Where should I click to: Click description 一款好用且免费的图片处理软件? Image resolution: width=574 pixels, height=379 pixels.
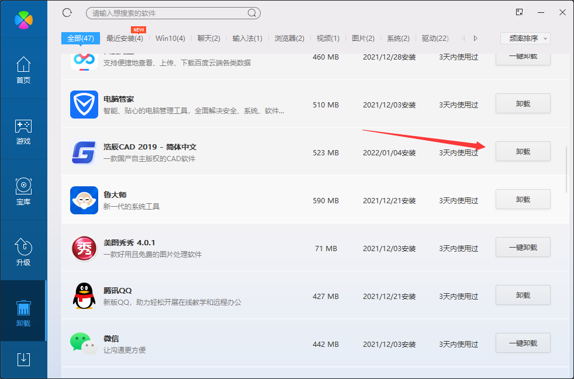pos(153,255)
